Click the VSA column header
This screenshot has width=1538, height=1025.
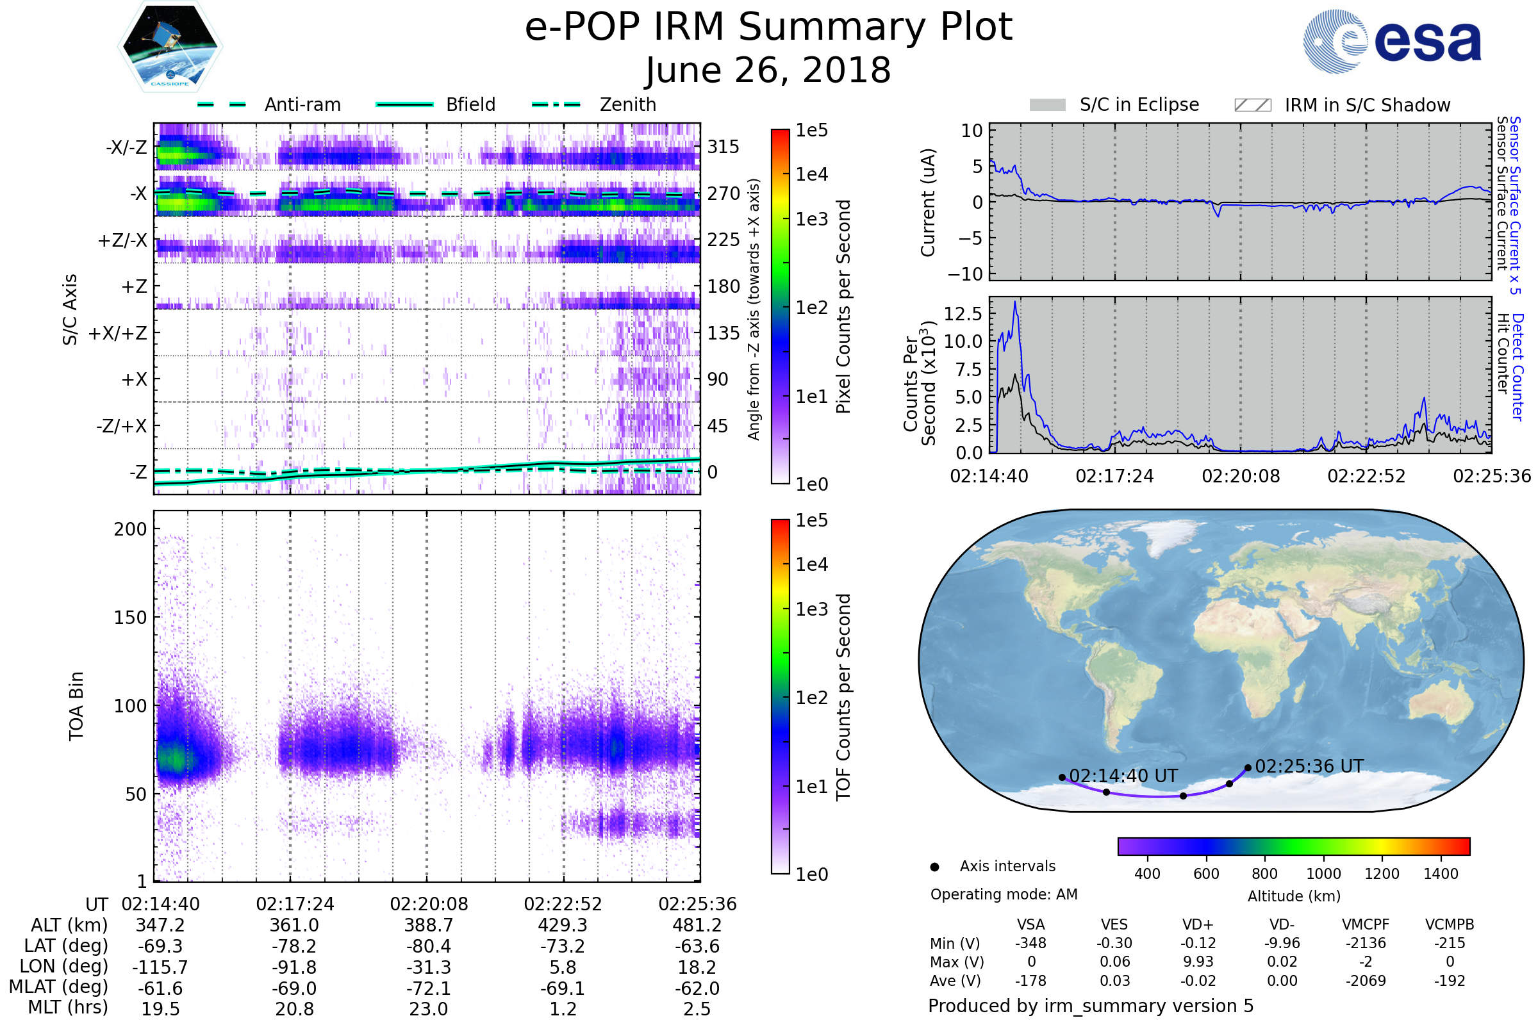click(x=1030, y=924)
